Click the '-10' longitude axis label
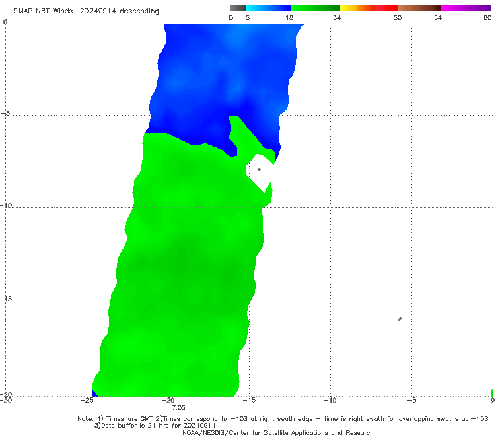This screenshot has width=498, height=437. tap(330, 400)
